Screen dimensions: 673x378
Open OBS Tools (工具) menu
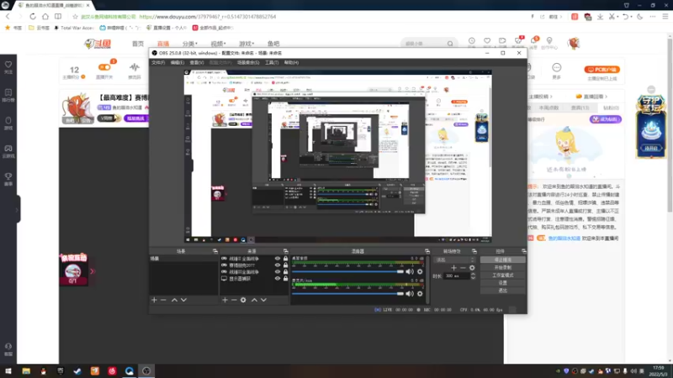pyautogui.click(x=272, y=62)
